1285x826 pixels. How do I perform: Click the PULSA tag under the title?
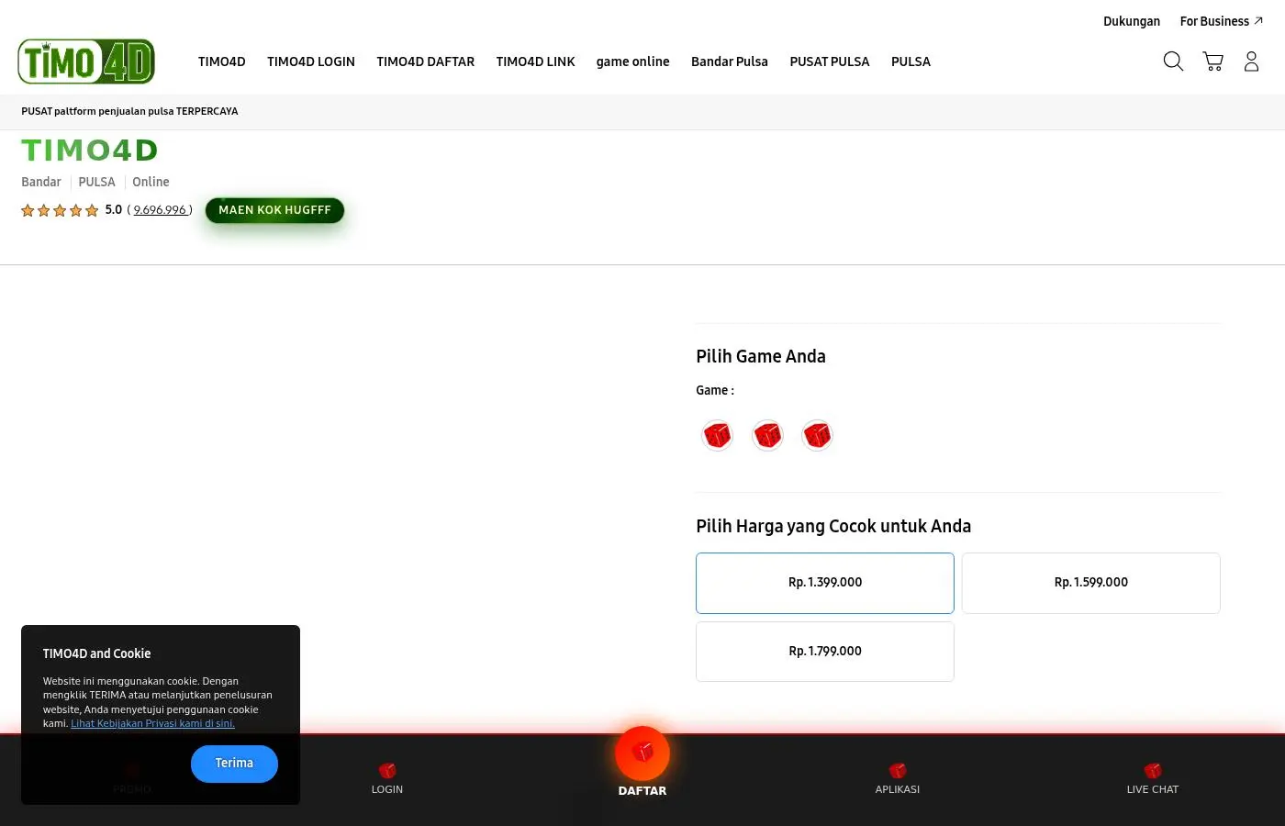(96, 182)
